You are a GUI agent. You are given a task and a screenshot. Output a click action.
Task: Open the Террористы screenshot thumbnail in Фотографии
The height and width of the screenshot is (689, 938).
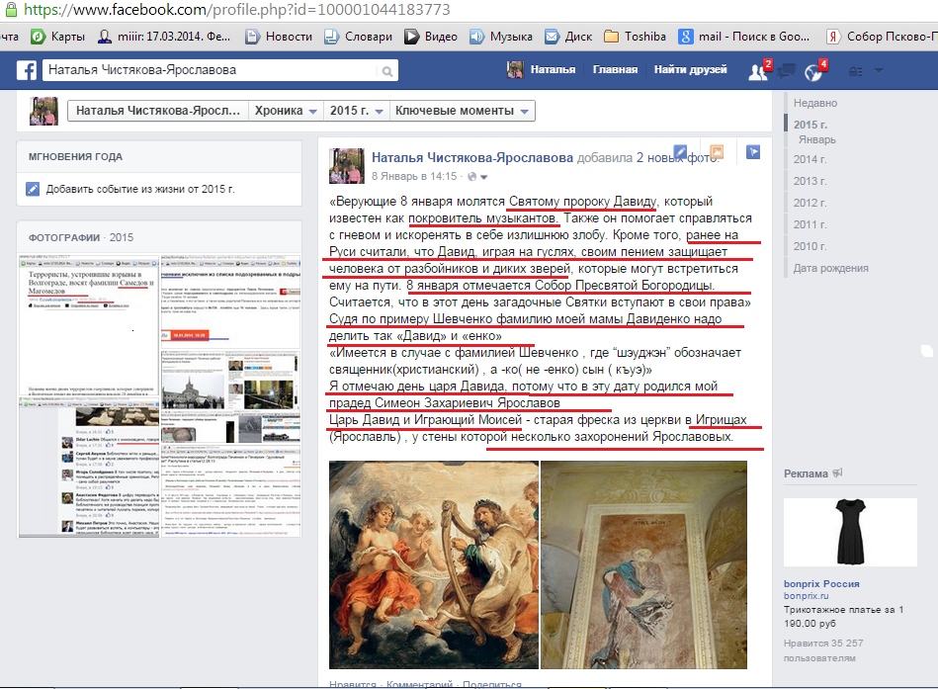[89, 326]
